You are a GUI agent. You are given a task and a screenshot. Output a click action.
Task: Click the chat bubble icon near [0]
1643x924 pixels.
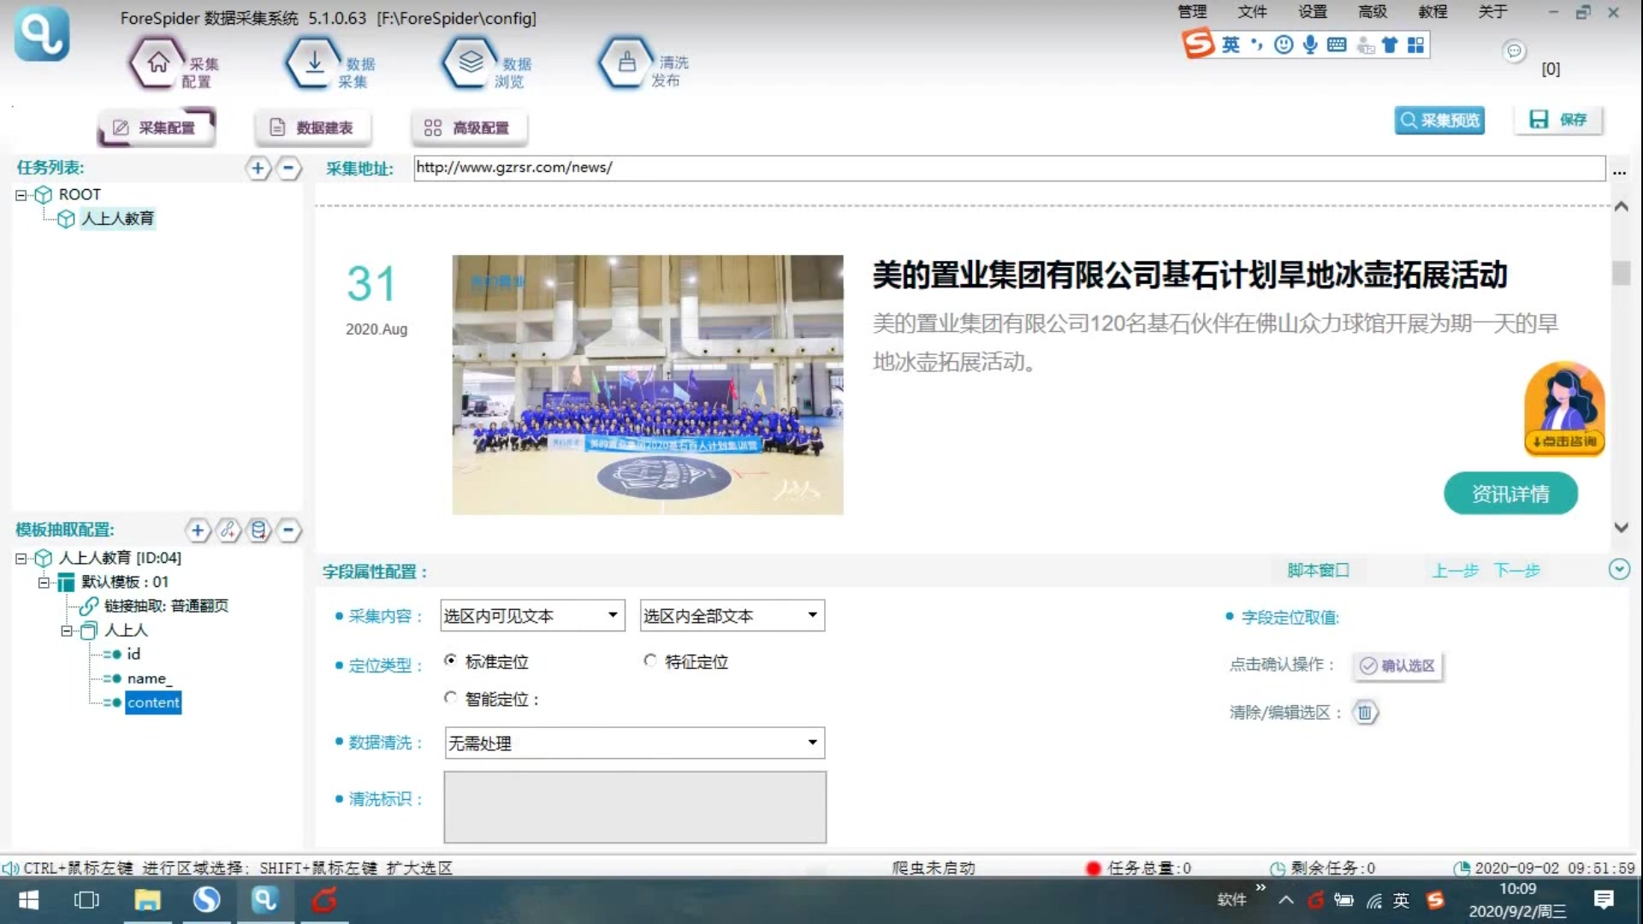pyautogui.click(x=1514, y=51)
